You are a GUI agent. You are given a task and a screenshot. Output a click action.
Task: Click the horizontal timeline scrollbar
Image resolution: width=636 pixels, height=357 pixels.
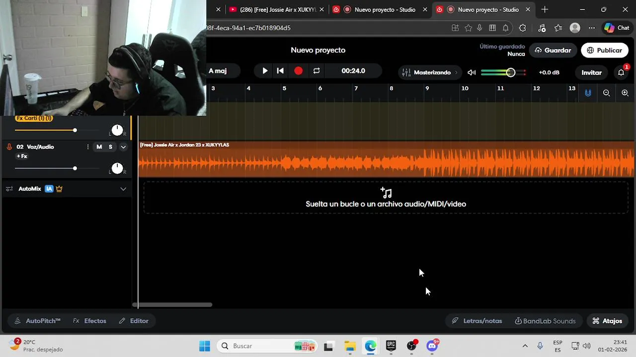[172, 305]
